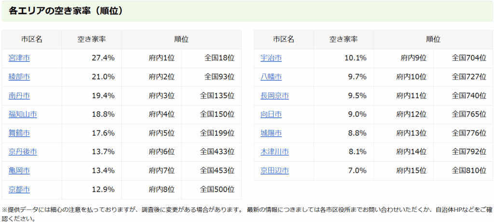This screenshot has height=222, width=494.
Task: Click the 綾部市 city link
Action: 19,77
